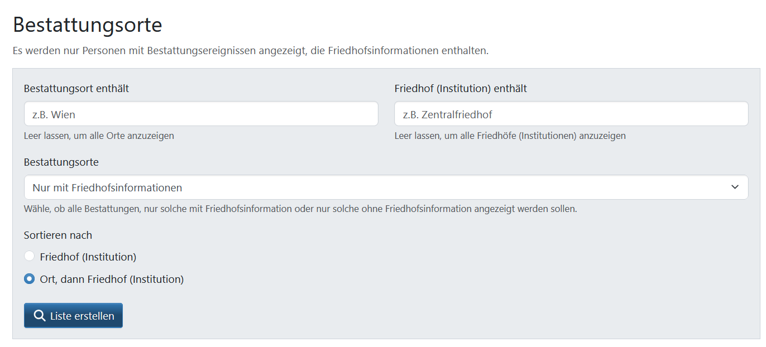766x347 pixels.
Task: Click the magnifier icon on Liste erstellen
Action: [40, 315]
